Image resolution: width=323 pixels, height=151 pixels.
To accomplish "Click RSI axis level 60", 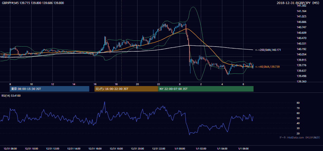I will (x=298, y=113).
